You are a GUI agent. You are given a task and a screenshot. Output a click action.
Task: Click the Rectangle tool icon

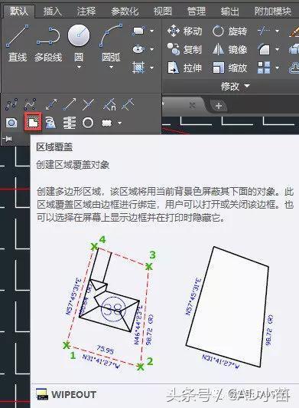pos(138,31)
